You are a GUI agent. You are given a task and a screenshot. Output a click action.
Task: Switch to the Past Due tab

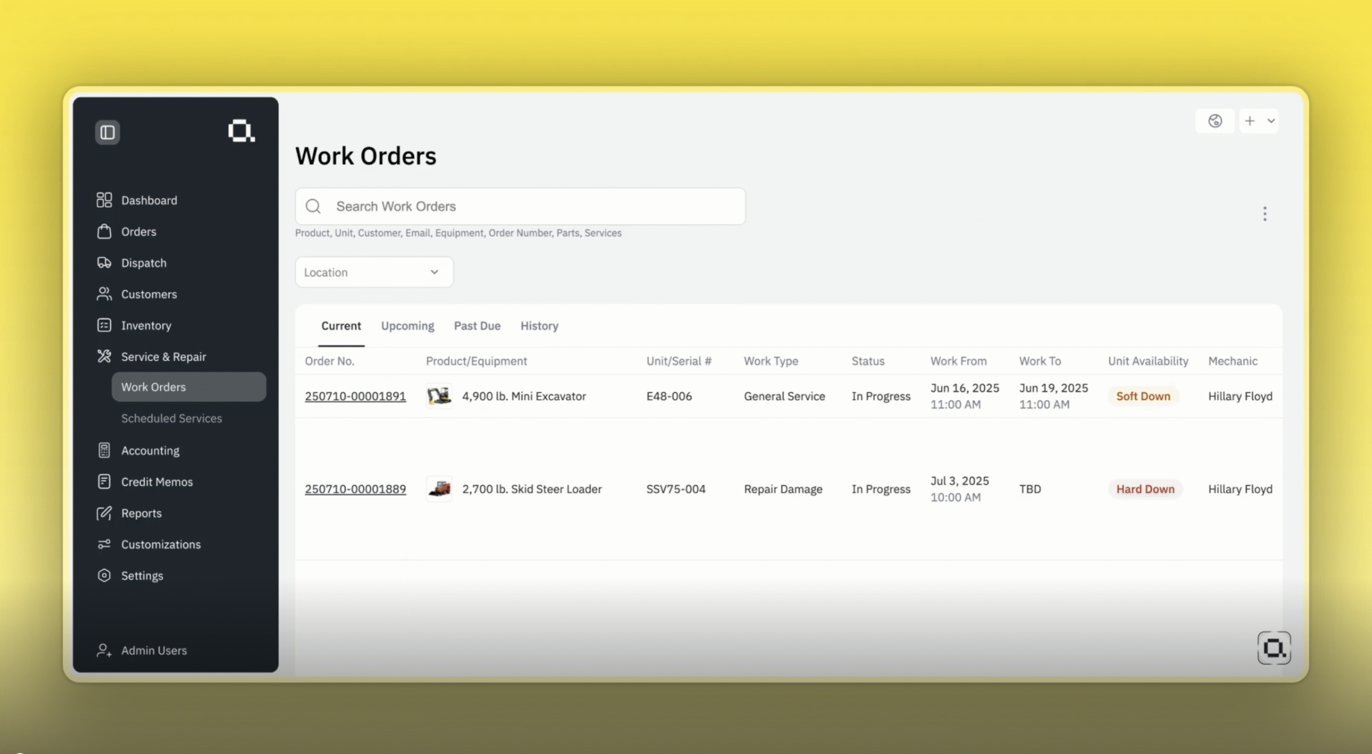pos(476,325)
